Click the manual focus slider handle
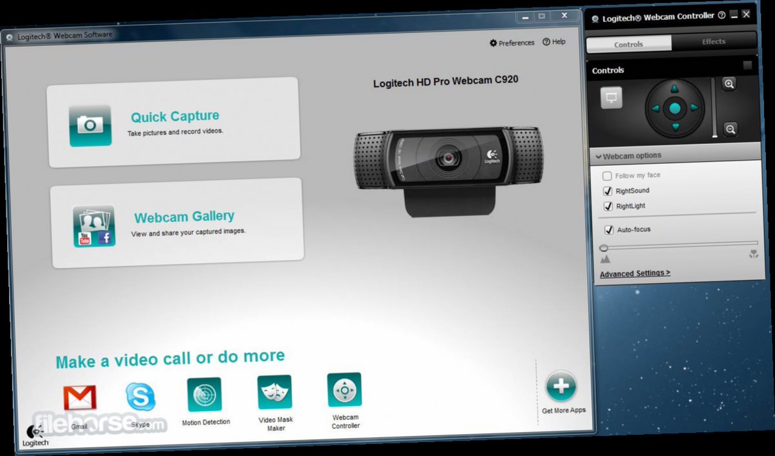The width and height of the screenshot is (775, 456). 604,248
